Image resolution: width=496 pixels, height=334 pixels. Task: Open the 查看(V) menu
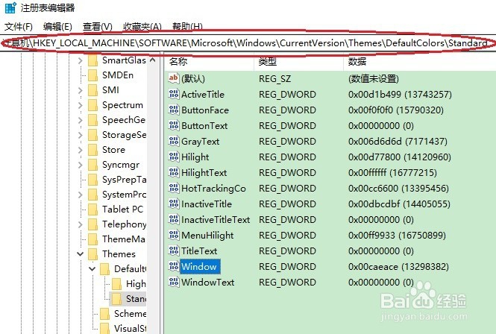tap(98, 27)
